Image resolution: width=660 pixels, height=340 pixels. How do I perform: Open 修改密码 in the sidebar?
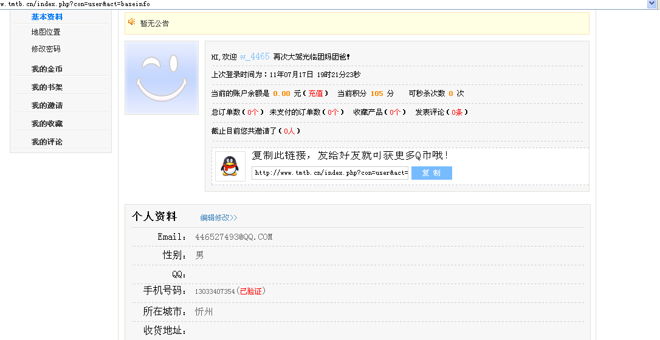point(46,49)
